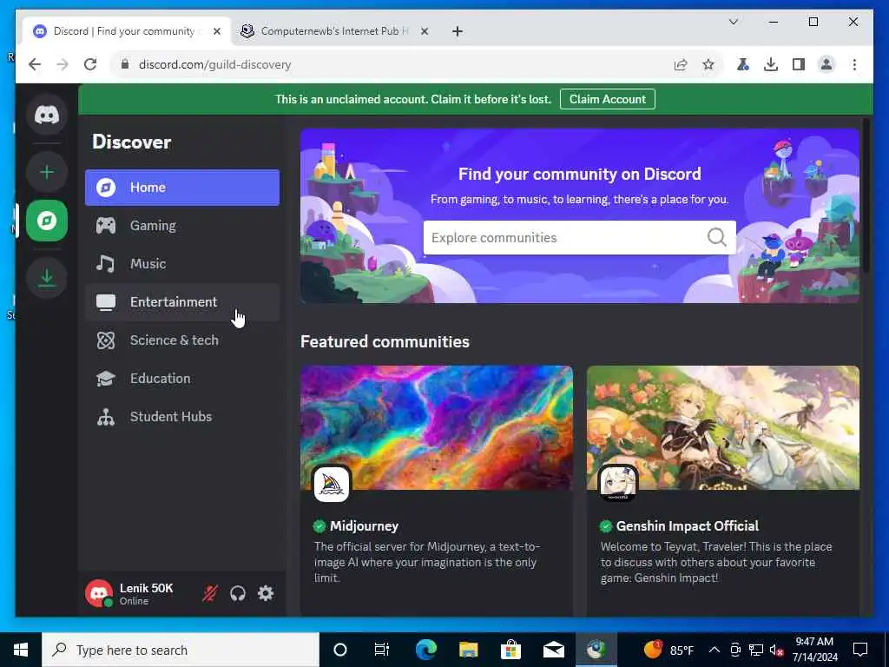
Task: Open the Student Hubs category
Action: point(182,416)
